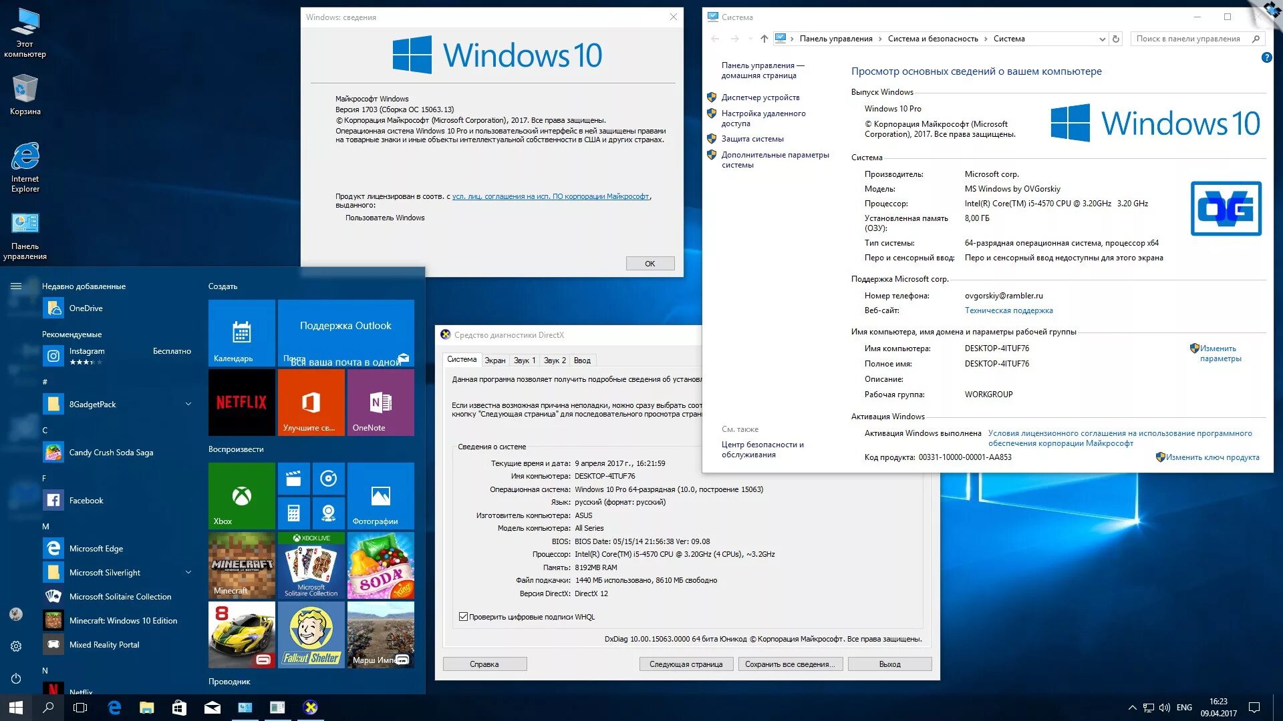Image resolution: width=1283 pixels, height=721 pixels.
Task: Open the Calculator small tile
Action: pyautogui.click(x=293, y=513)
